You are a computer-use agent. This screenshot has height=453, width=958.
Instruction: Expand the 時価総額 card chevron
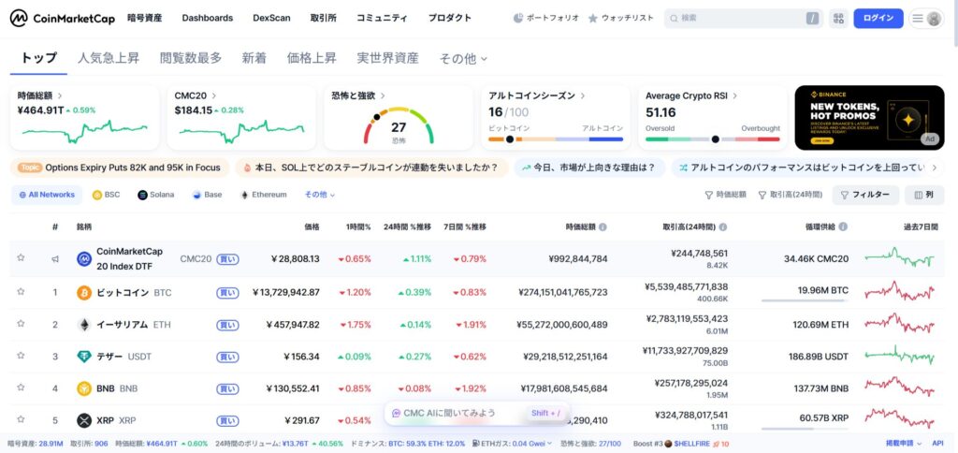pyautogui.click(x=59, y=96)
